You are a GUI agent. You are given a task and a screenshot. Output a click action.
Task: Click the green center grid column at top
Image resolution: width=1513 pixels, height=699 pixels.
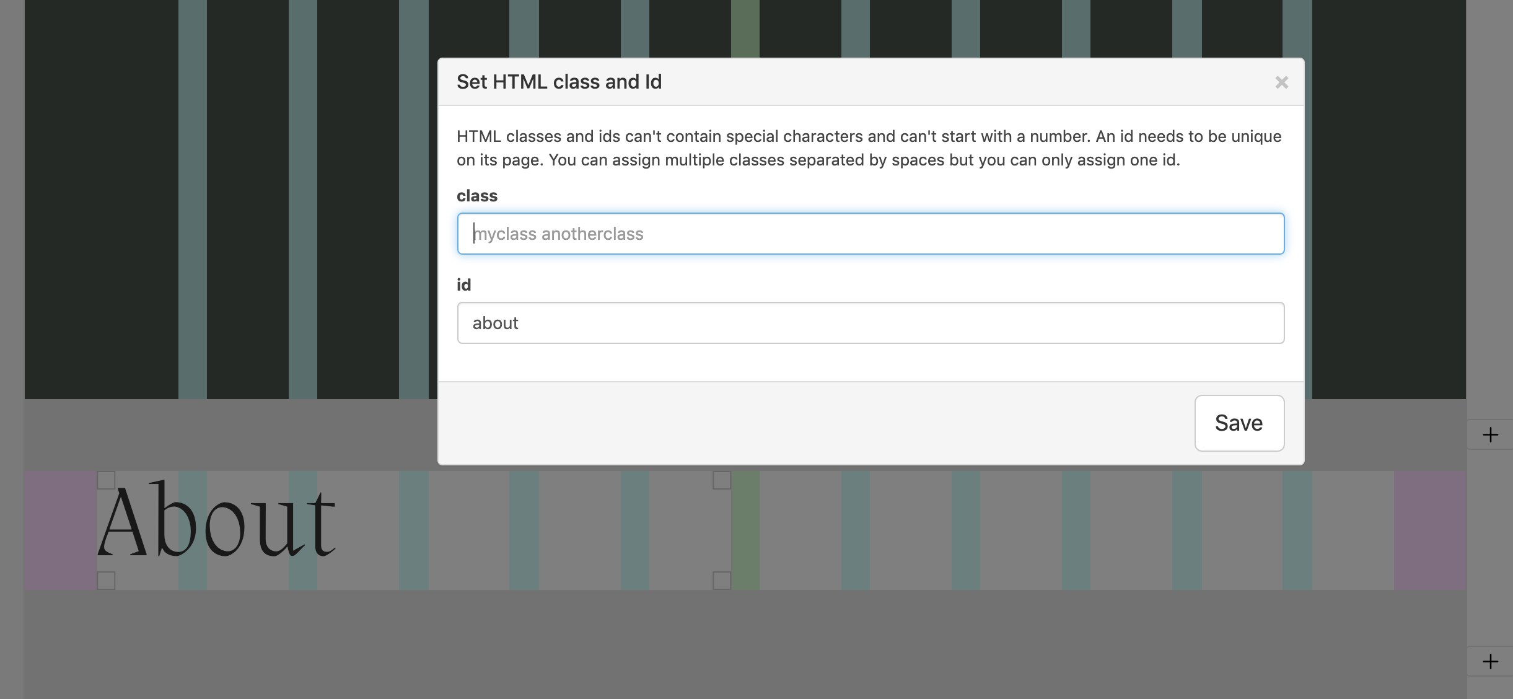(745, 28)
